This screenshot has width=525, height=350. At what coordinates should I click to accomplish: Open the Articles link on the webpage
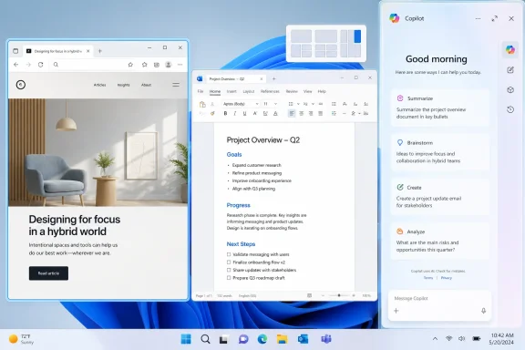click(x=99, y=85)
